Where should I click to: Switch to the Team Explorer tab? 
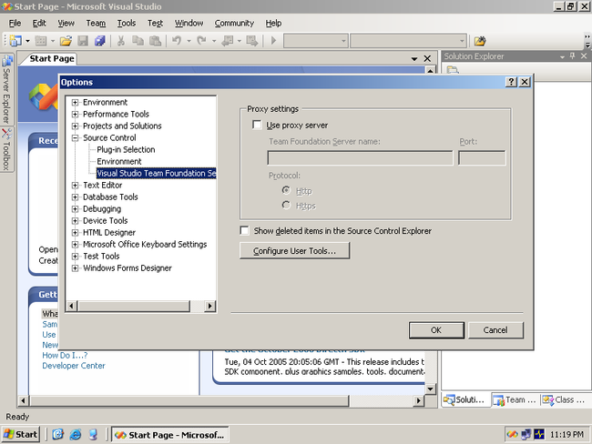515,399
